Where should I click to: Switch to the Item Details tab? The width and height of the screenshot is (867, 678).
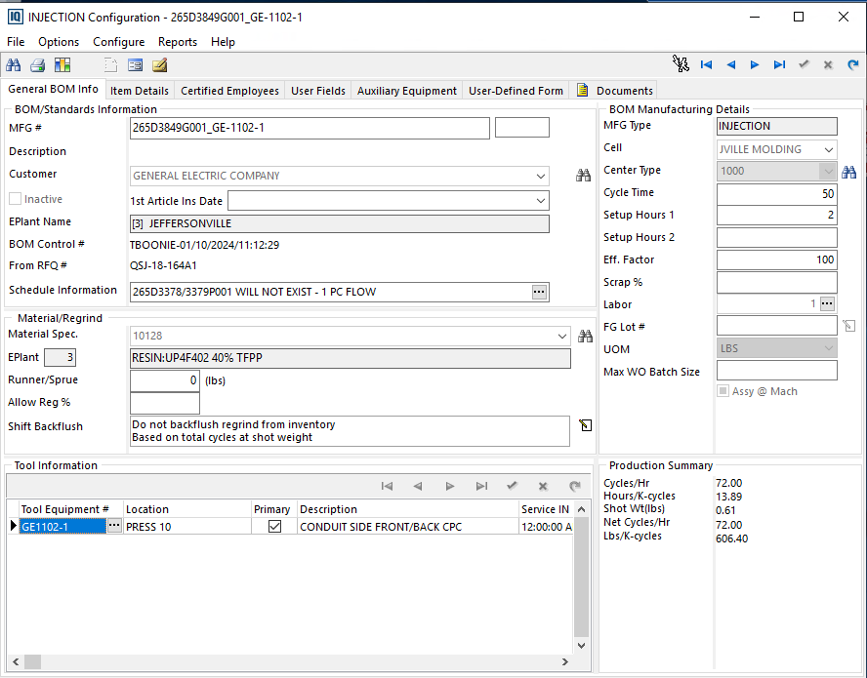click(140, 91)
